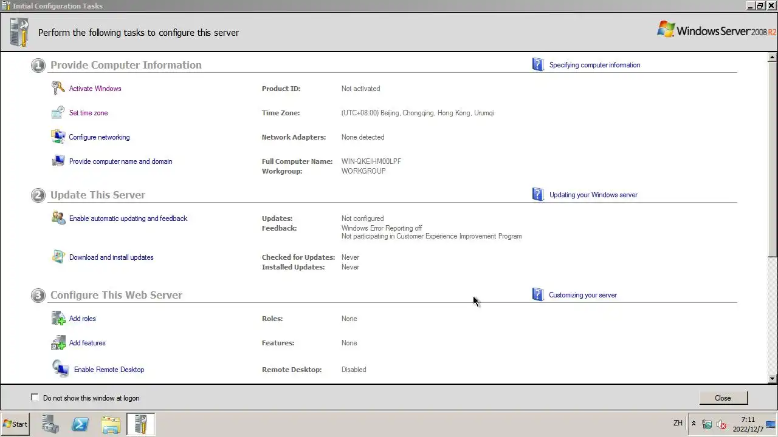Click the network status tray icon
Viewport: 778px width, 437px height.
coord(707,424)
